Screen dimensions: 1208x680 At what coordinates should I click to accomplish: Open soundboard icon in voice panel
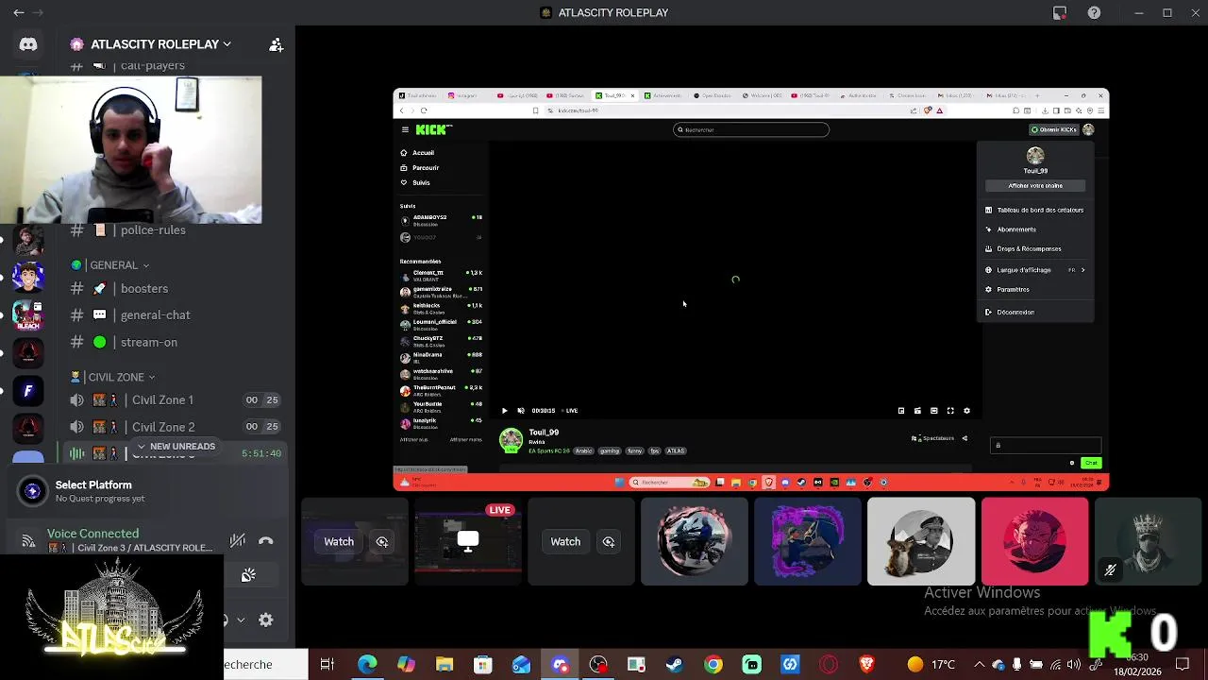248,575
